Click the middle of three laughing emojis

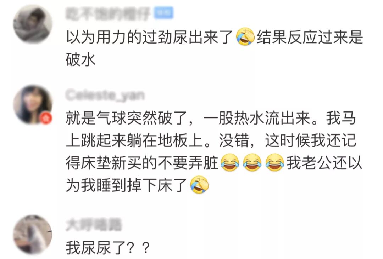coord(252,163)
